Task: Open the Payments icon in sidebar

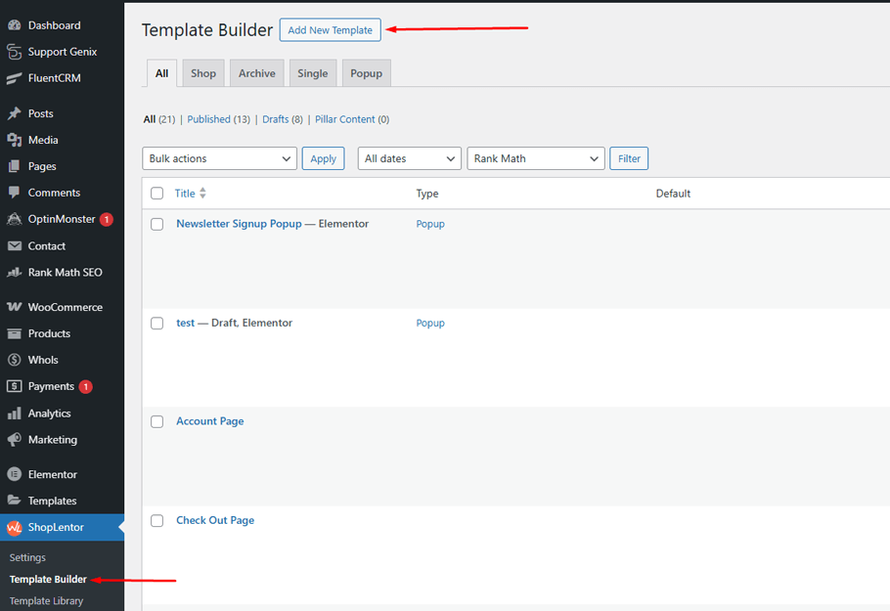Action: (x=15, y=386)
